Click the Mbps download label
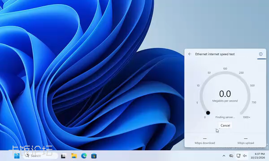 pyautogui.click(x=205, y=143)
